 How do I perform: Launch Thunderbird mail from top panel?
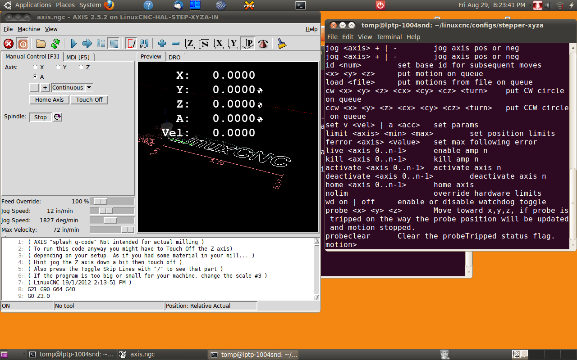coord(179,5)
